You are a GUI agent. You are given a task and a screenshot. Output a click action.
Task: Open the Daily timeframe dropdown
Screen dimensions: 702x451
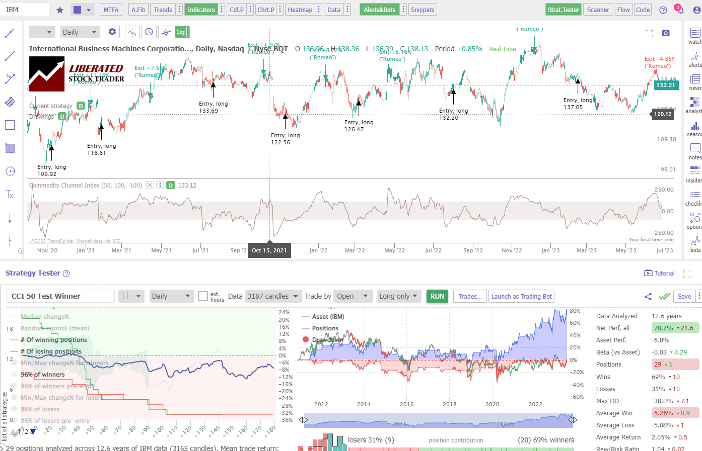tap(79, 32)
